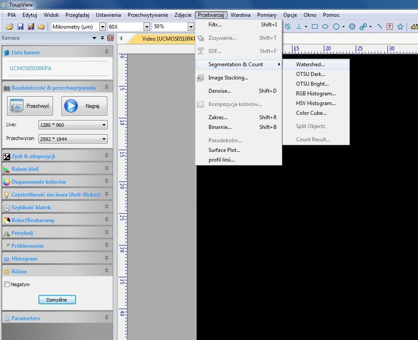Choose Color Cube... segmentation
Screen dimensions: 418x340
pyautogui.click(x=316, y=113)
